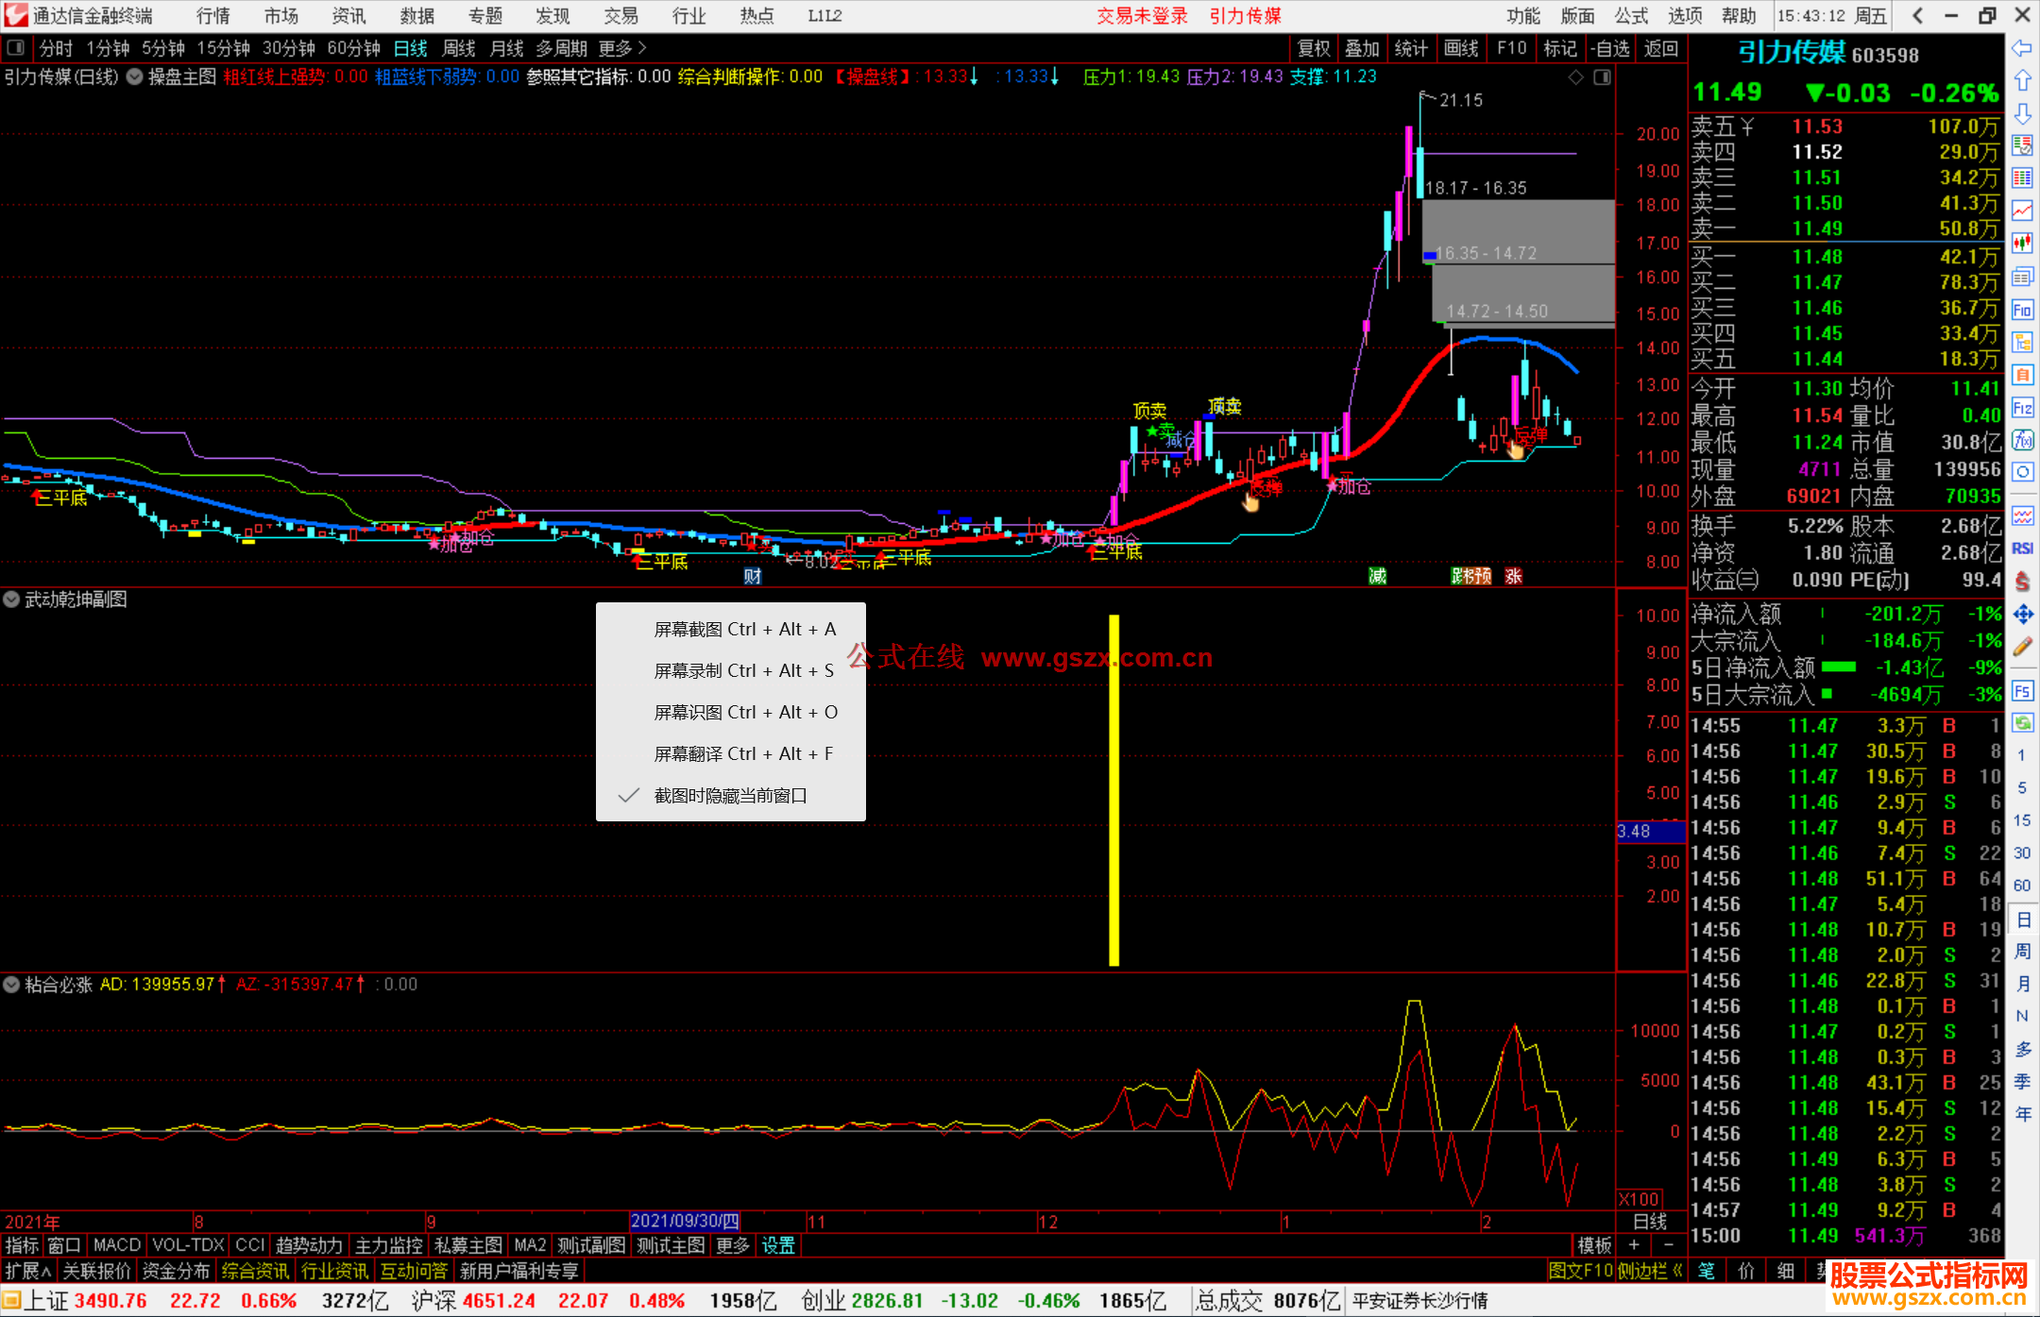This screenshot has width=2040, height=1317.
Task: Click the 交易未登录 link
Action: point(1142,15)
